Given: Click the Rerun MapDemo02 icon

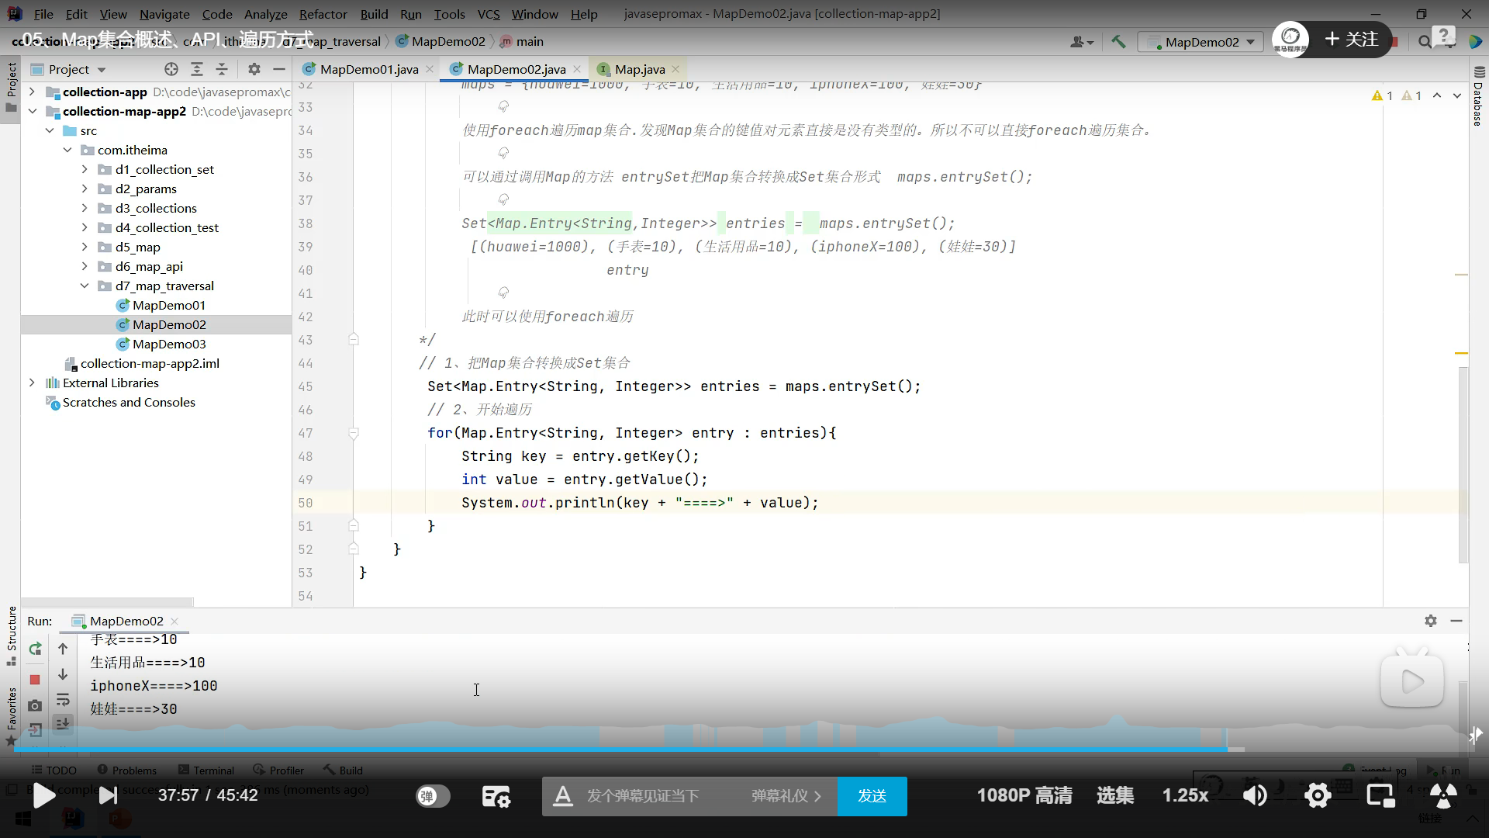Looking at the screenshot, I should pyautogui.click(x=35, y=649).
